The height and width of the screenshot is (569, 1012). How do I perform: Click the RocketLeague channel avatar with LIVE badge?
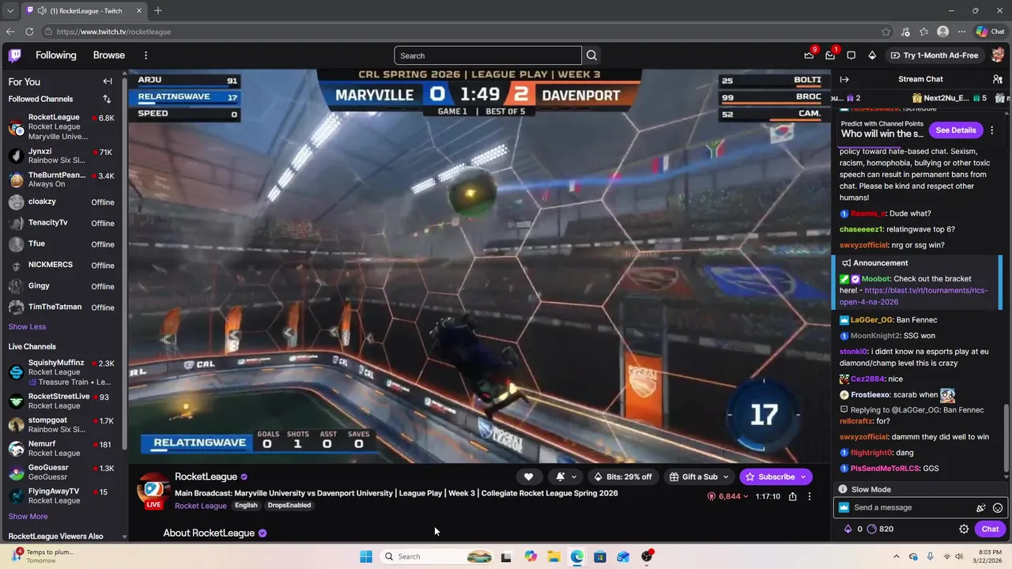click(153, 490)
